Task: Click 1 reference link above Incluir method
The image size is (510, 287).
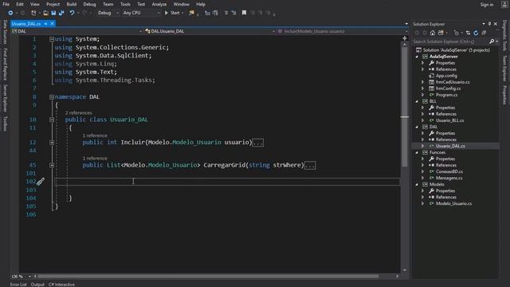Action: coord(95,136)
